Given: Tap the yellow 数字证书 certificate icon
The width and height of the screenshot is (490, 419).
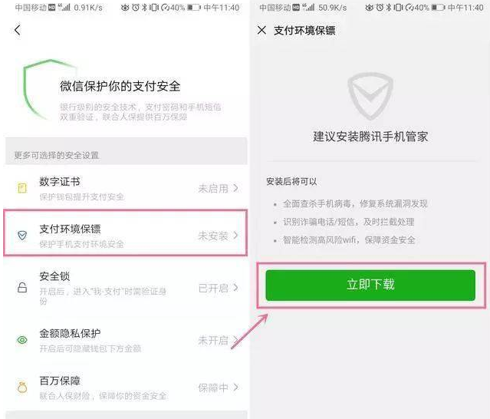Looking at the screenshot, I should (x=22, y=188).
